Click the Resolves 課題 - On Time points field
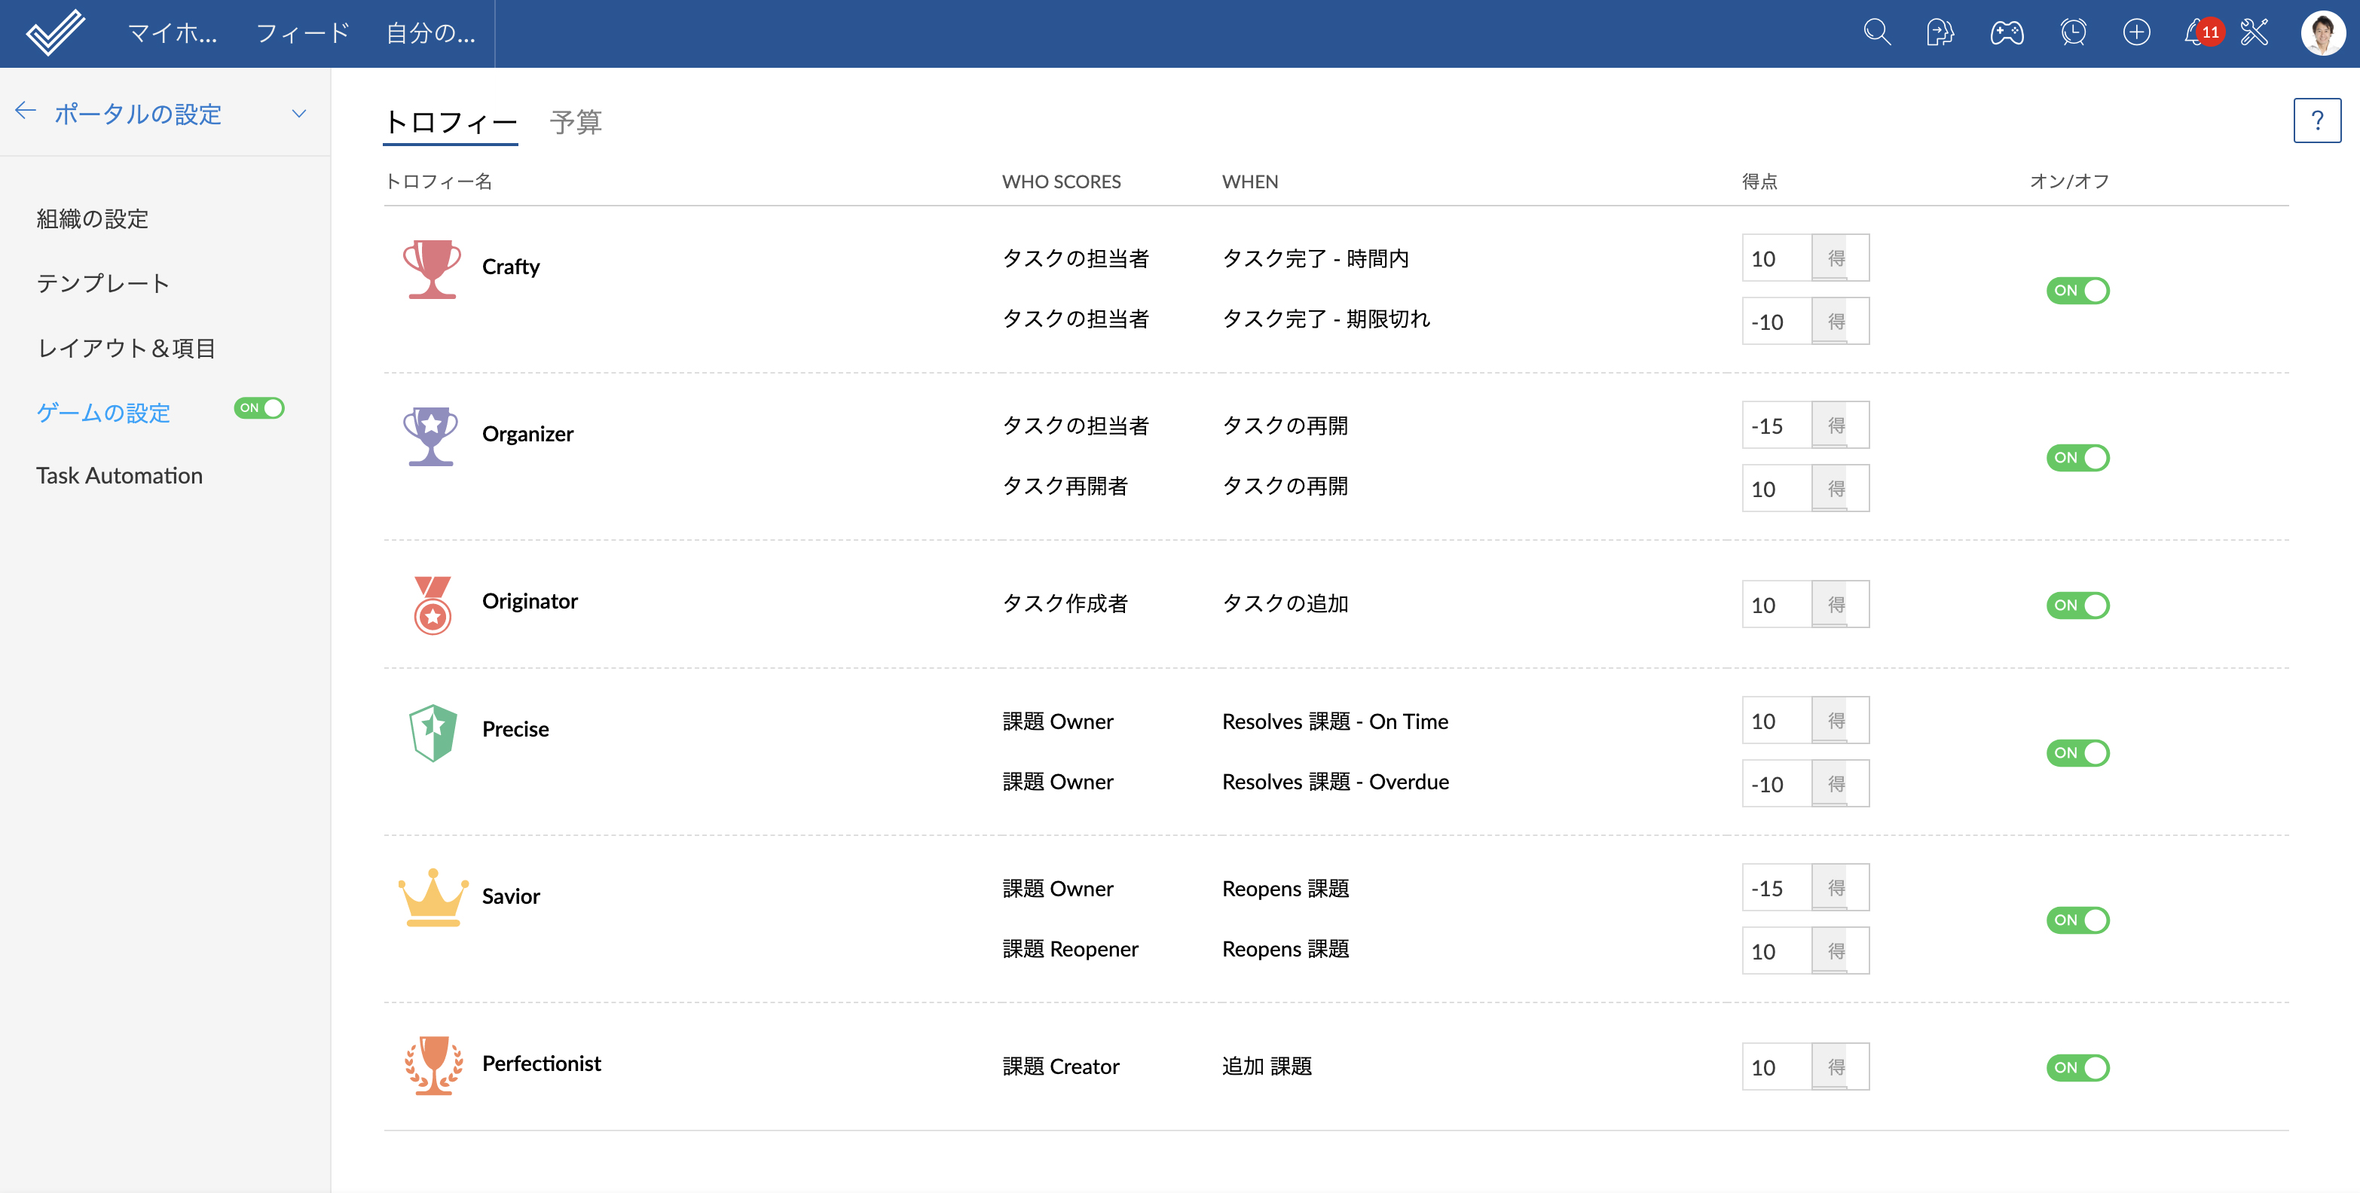 pos(1777,721)
